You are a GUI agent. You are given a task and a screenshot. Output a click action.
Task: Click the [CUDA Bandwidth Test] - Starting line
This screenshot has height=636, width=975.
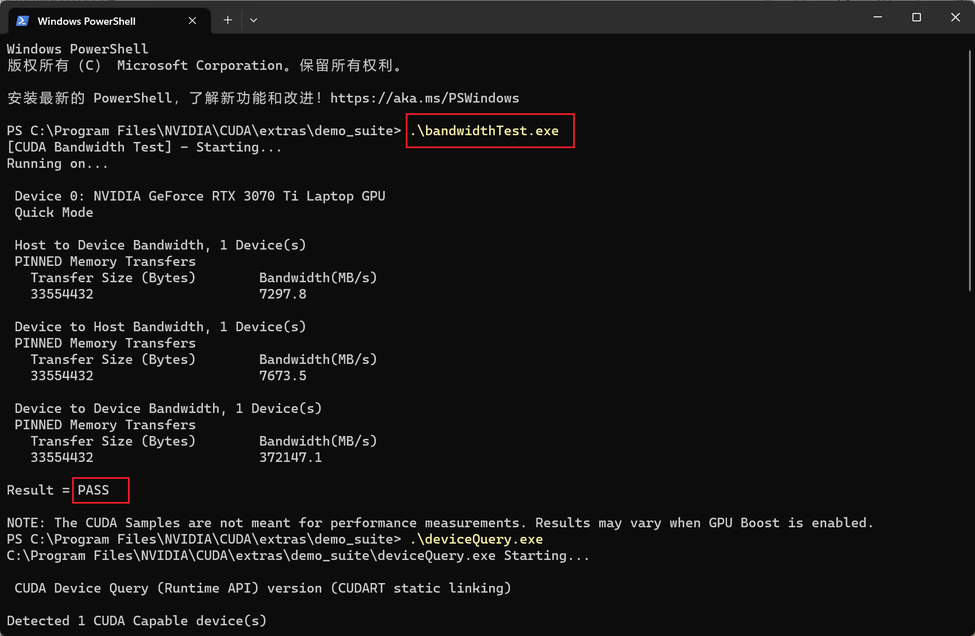tap(144, 147)
